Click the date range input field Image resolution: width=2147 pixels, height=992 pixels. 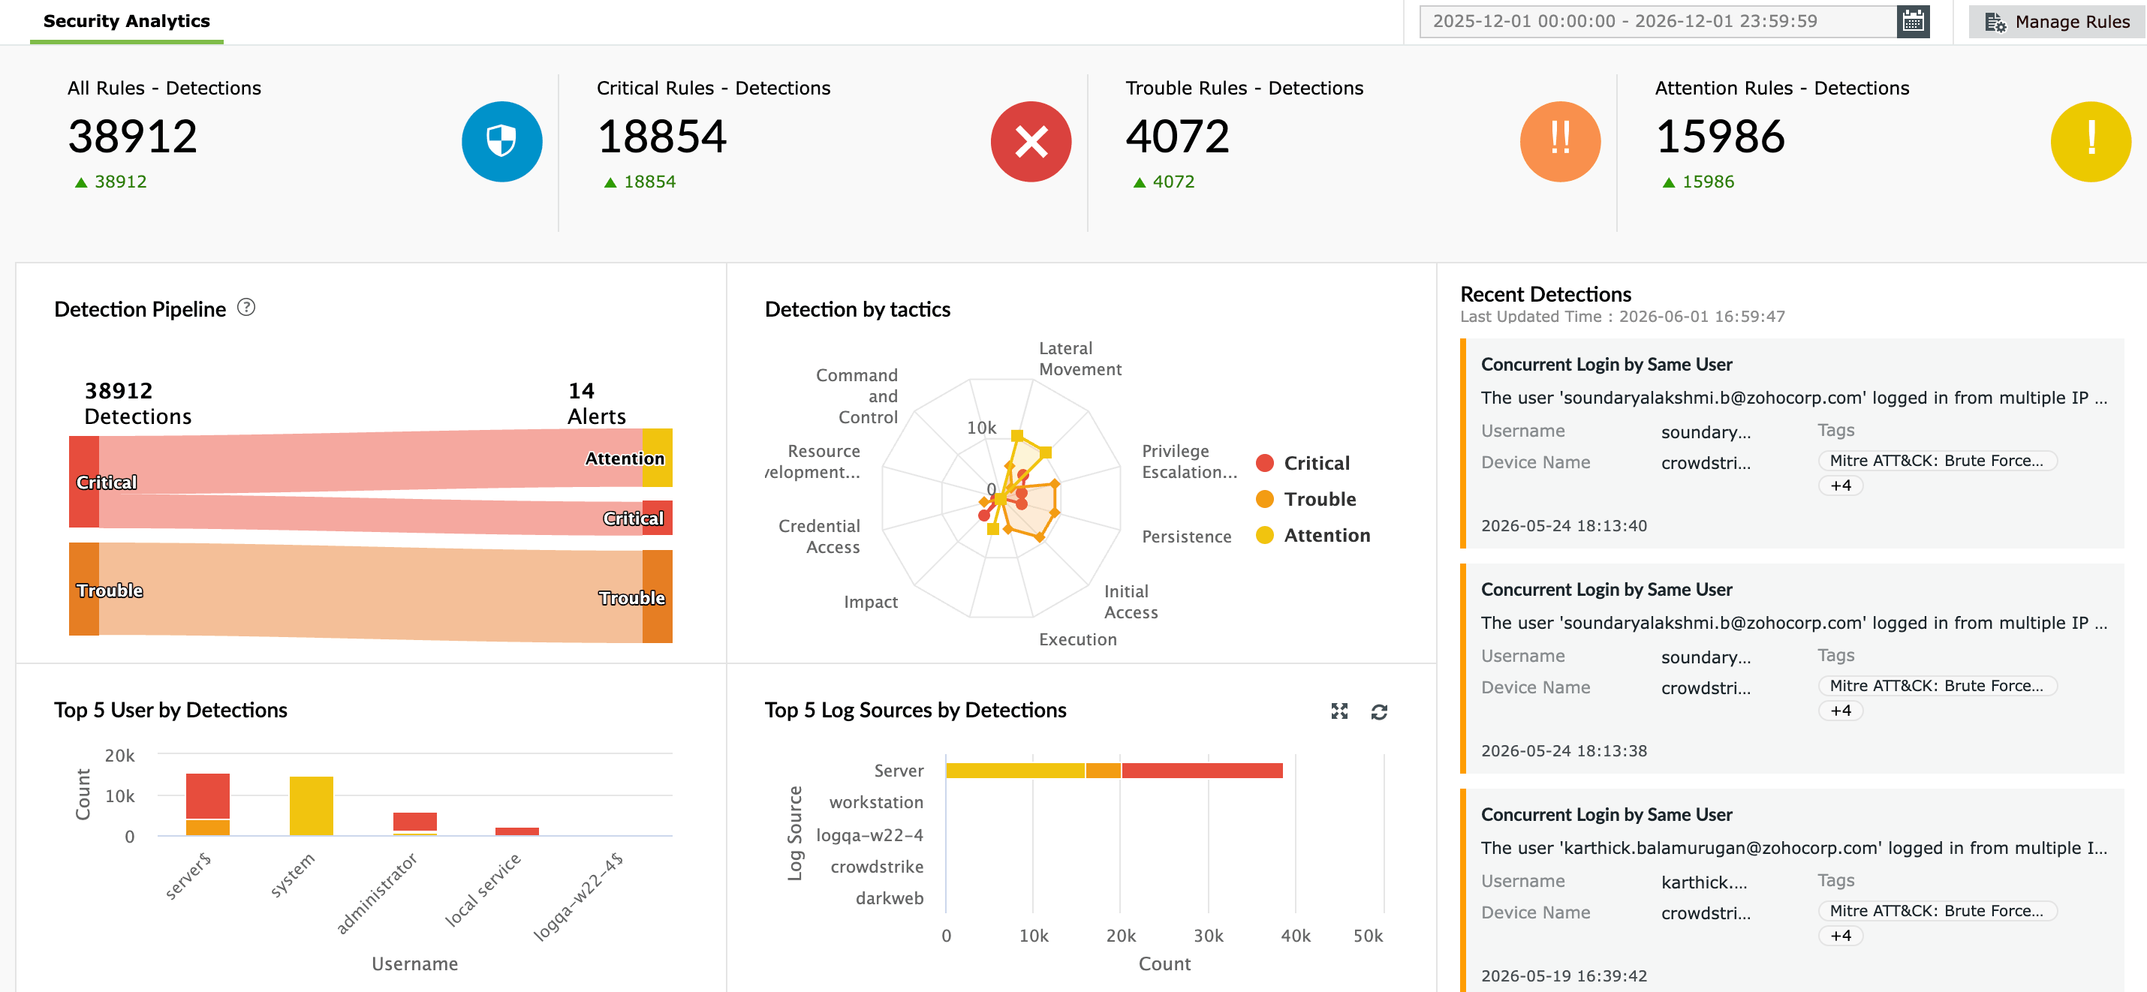1657,21
